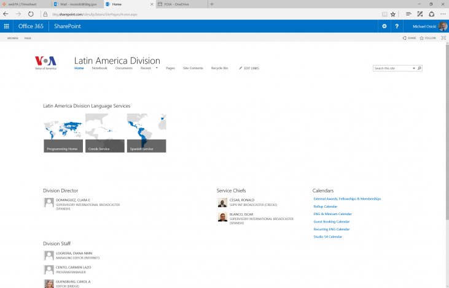Screen dimensions: 449x288
Task: Open Guest Booking Calendar link
Action: pos(331,222)
